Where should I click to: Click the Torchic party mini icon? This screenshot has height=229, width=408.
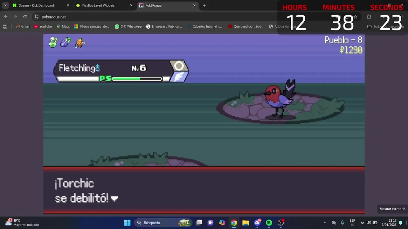click(x=80, y=43)
